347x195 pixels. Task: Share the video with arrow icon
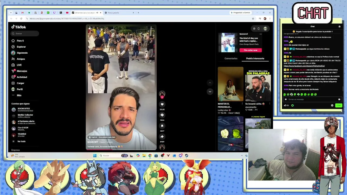click(x=162, y=136)
